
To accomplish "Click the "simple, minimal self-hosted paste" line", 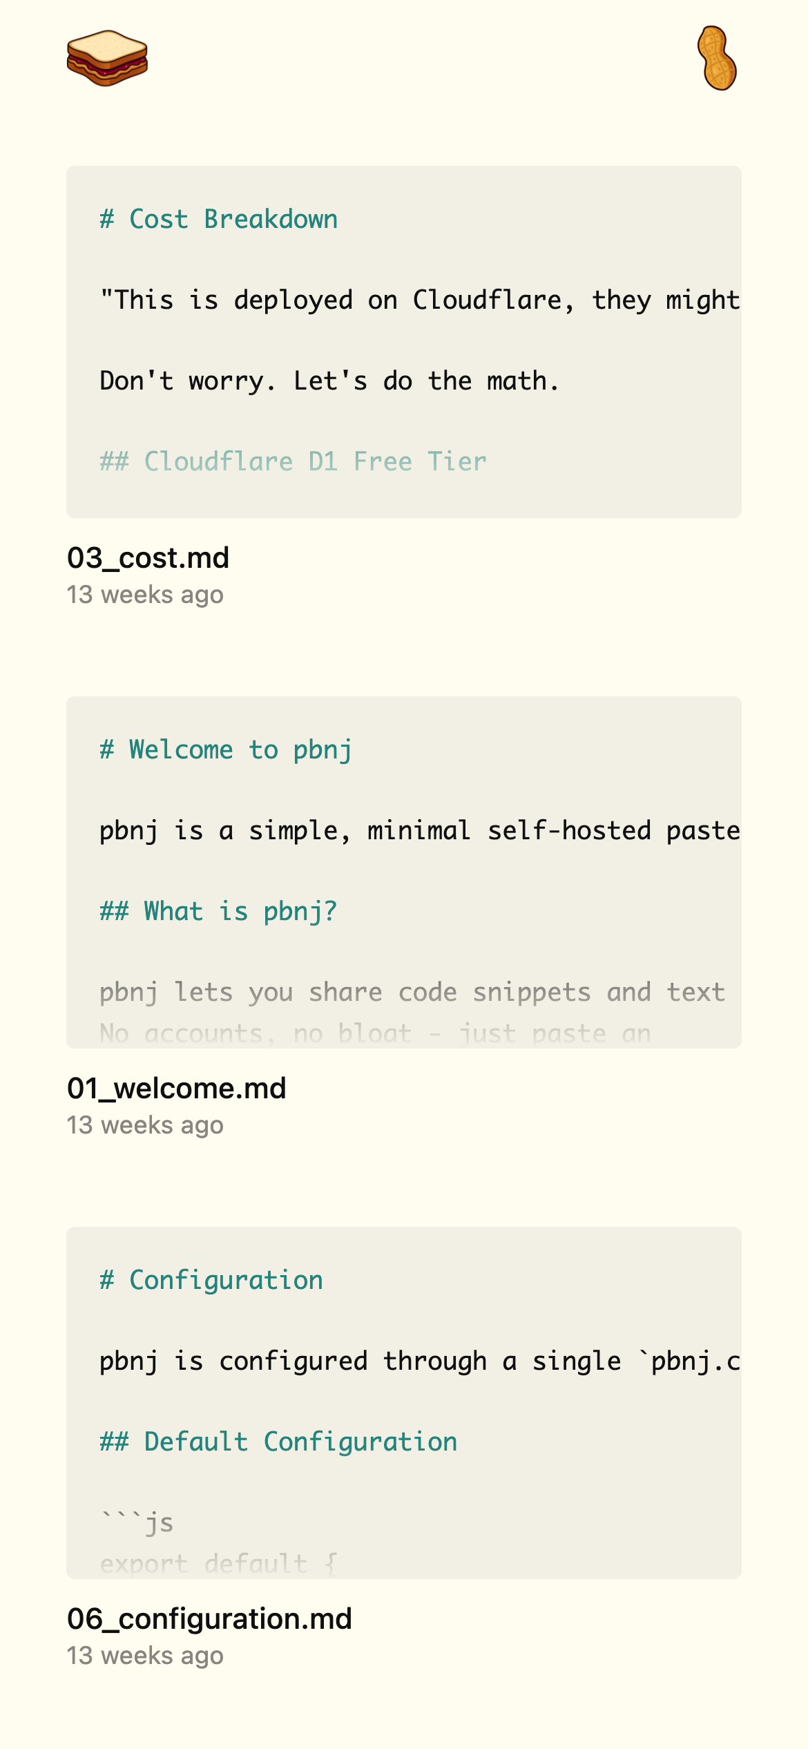I will click(419, 831).
